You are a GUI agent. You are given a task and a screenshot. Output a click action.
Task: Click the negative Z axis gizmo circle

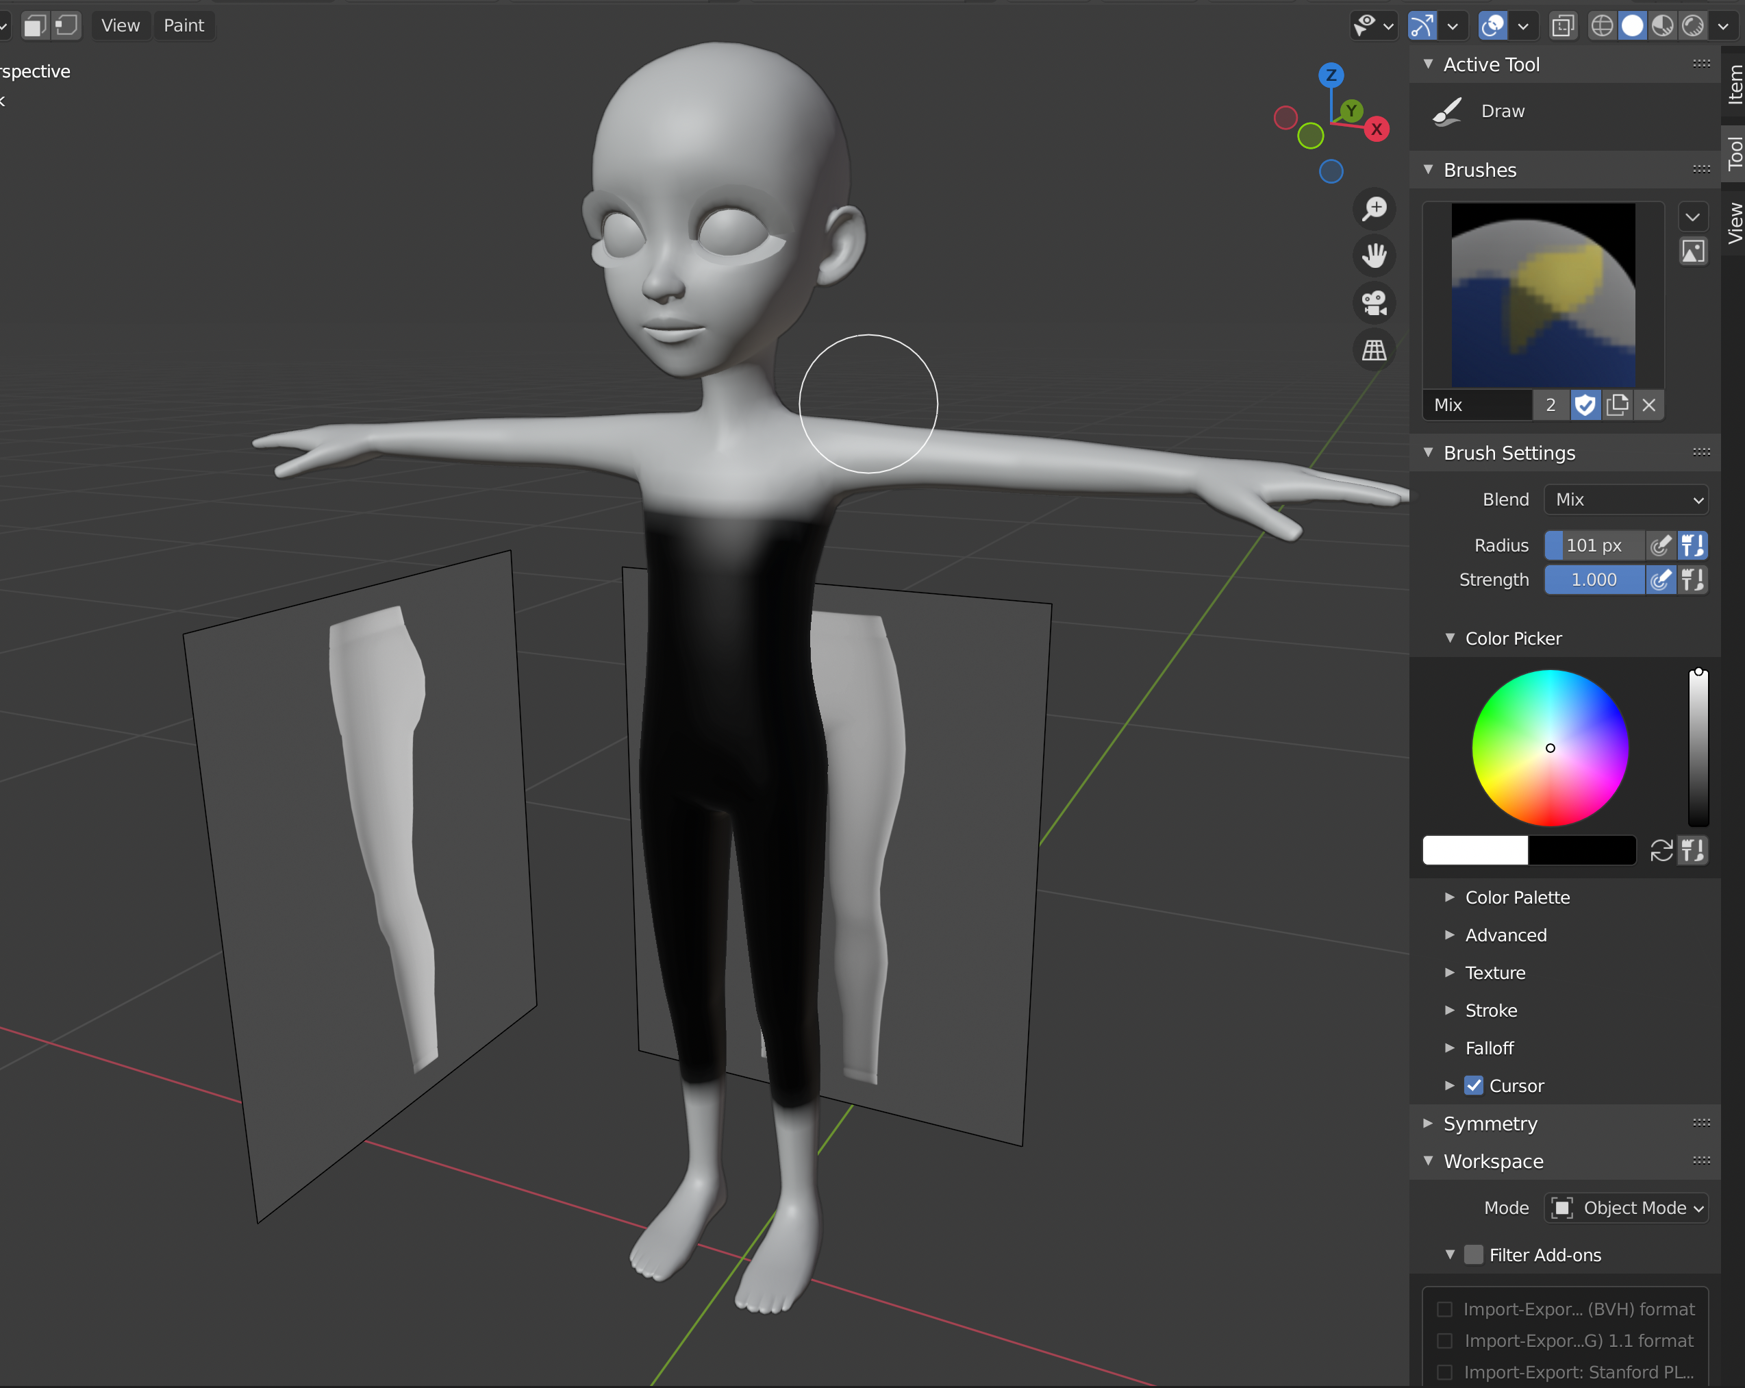click(x=1331, y=172)
